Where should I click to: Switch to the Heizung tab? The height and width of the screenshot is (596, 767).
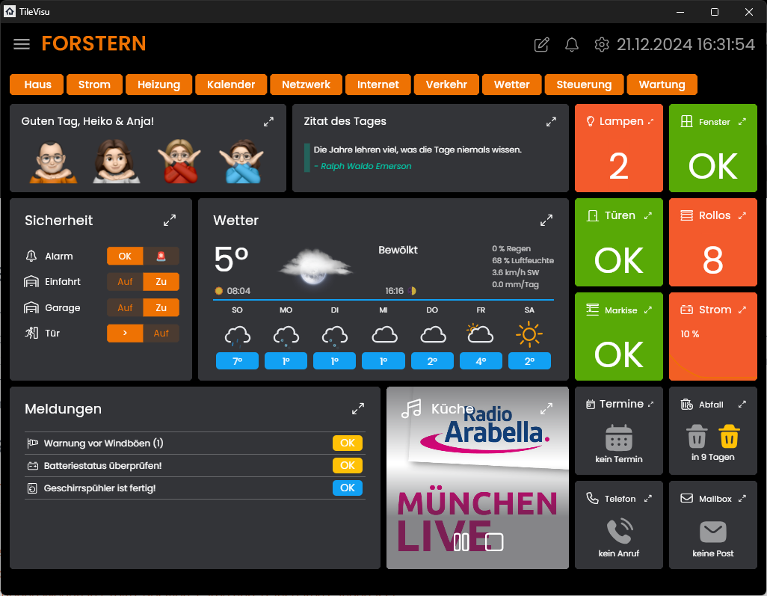click(158, 85)
